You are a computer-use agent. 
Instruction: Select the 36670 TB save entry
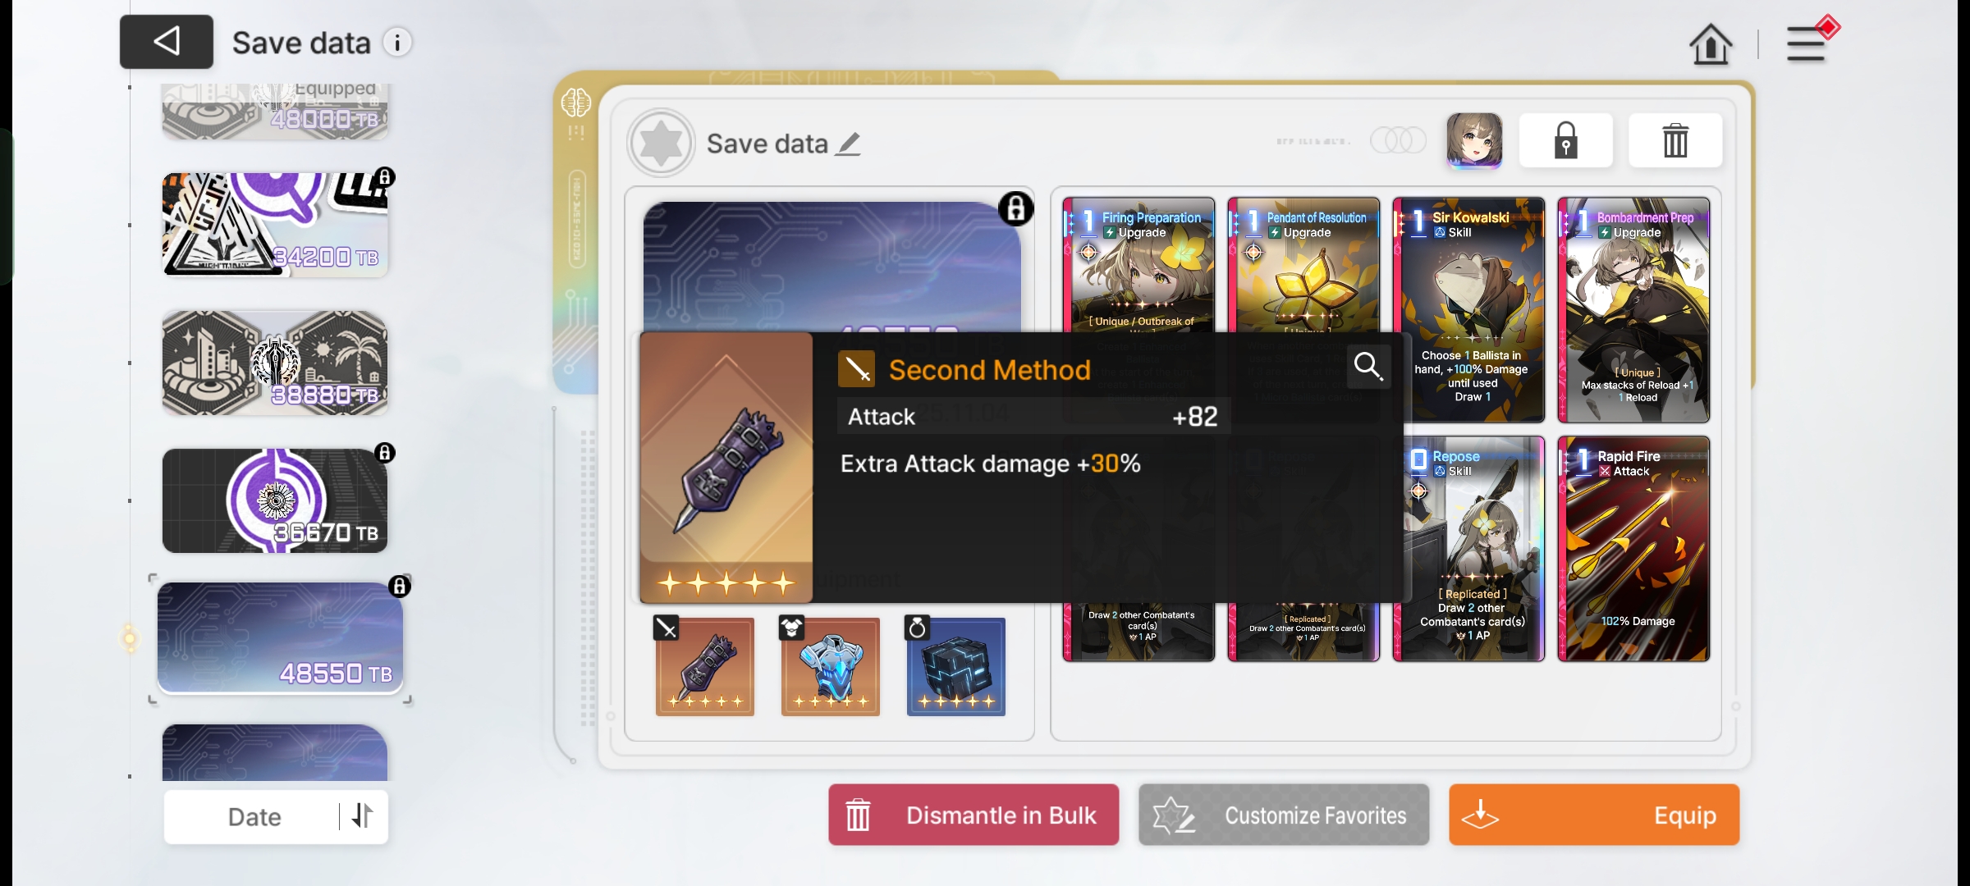[x=275, y=500]
